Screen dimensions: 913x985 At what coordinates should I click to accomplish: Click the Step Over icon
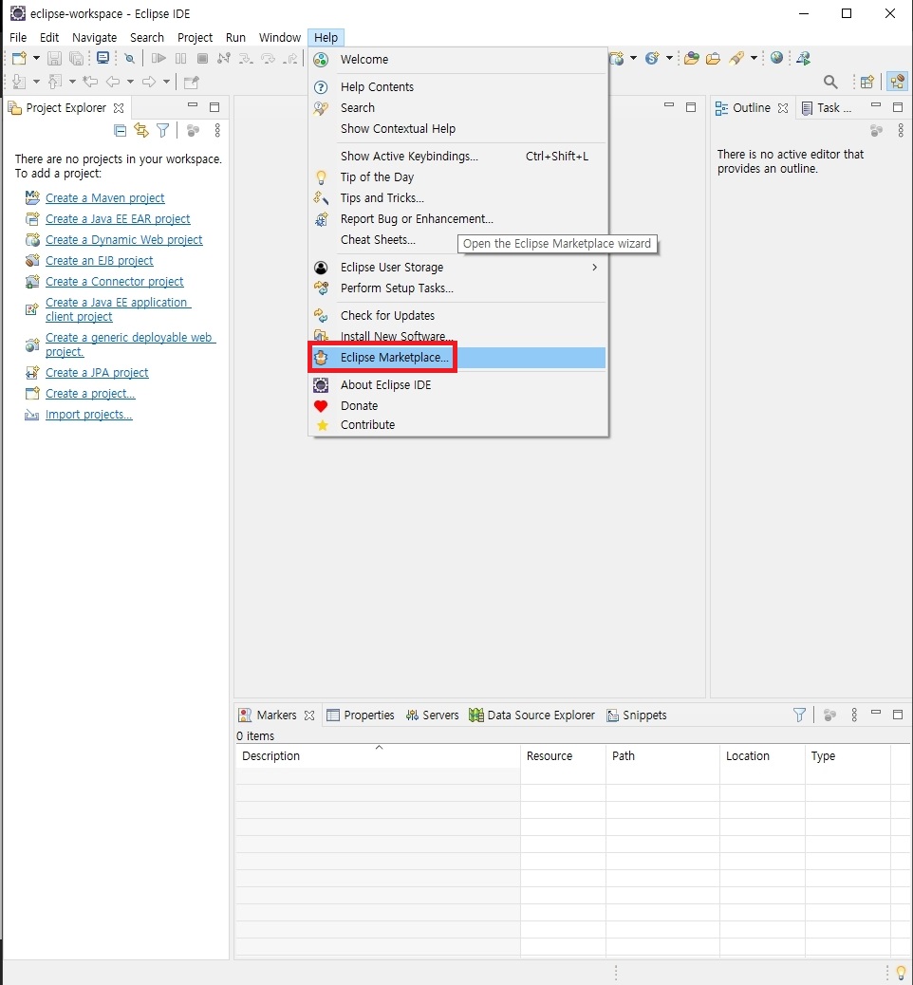tap(269, 59)
